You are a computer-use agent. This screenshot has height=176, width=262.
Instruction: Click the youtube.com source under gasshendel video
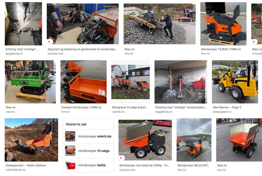55,53
